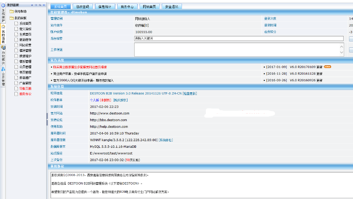Select 生成首页 in the tree
The height and width of the screenshot is (199, 353).
coord(25,34)
